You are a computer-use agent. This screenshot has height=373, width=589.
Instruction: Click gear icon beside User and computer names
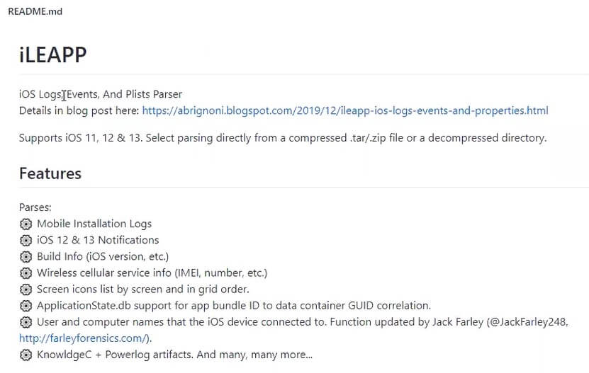click(26, 322)
